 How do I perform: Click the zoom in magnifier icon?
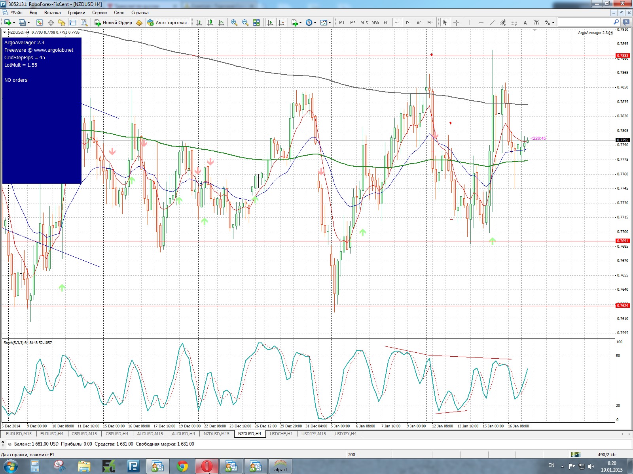click(x=234, y=23)
